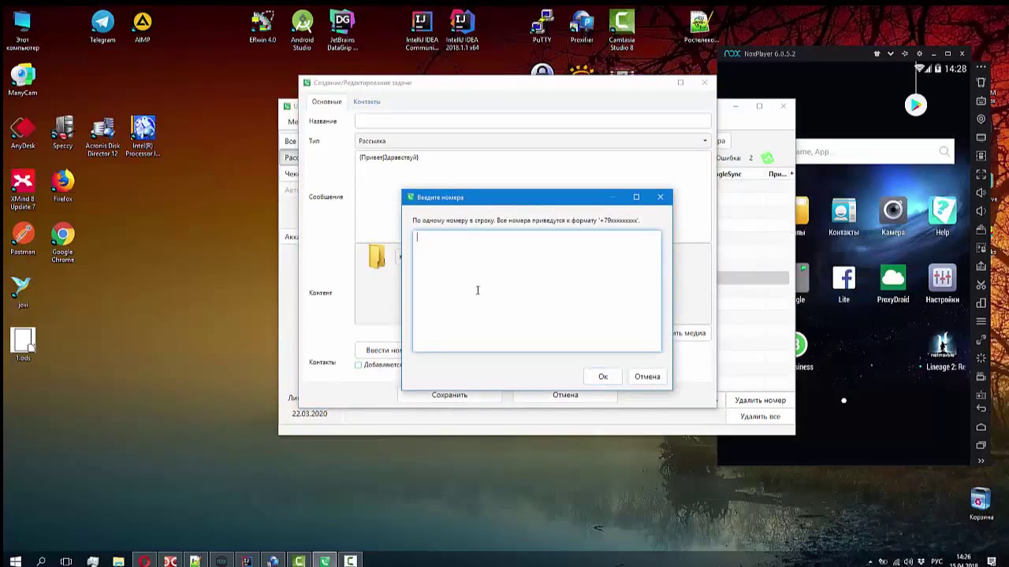This screenshot has width=1009, height=567.
Task: Open Telegram from the desktop shortcut
Action: [x=102, y=22]
